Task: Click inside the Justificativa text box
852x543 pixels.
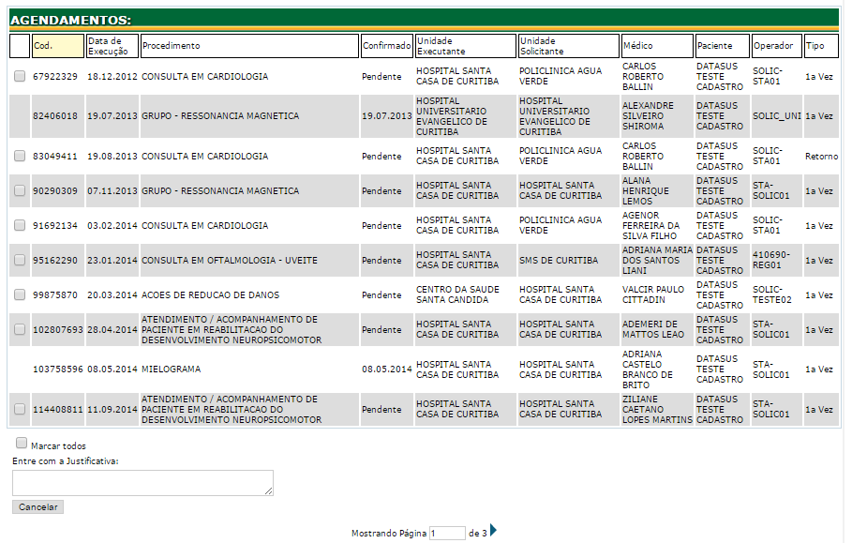Action: [141, 481]
